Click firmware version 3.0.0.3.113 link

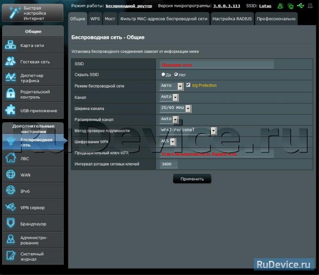(x=226, y=6)
